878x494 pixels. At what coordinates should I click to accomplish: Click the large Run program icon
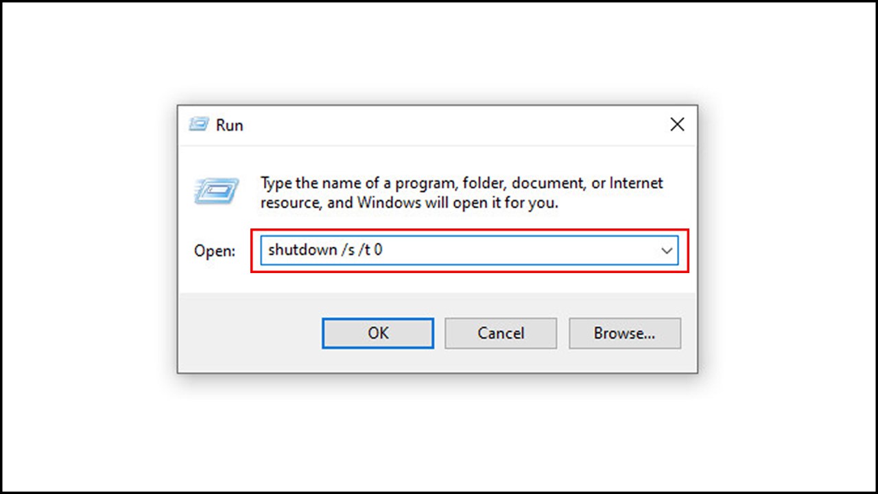[216, 190]
